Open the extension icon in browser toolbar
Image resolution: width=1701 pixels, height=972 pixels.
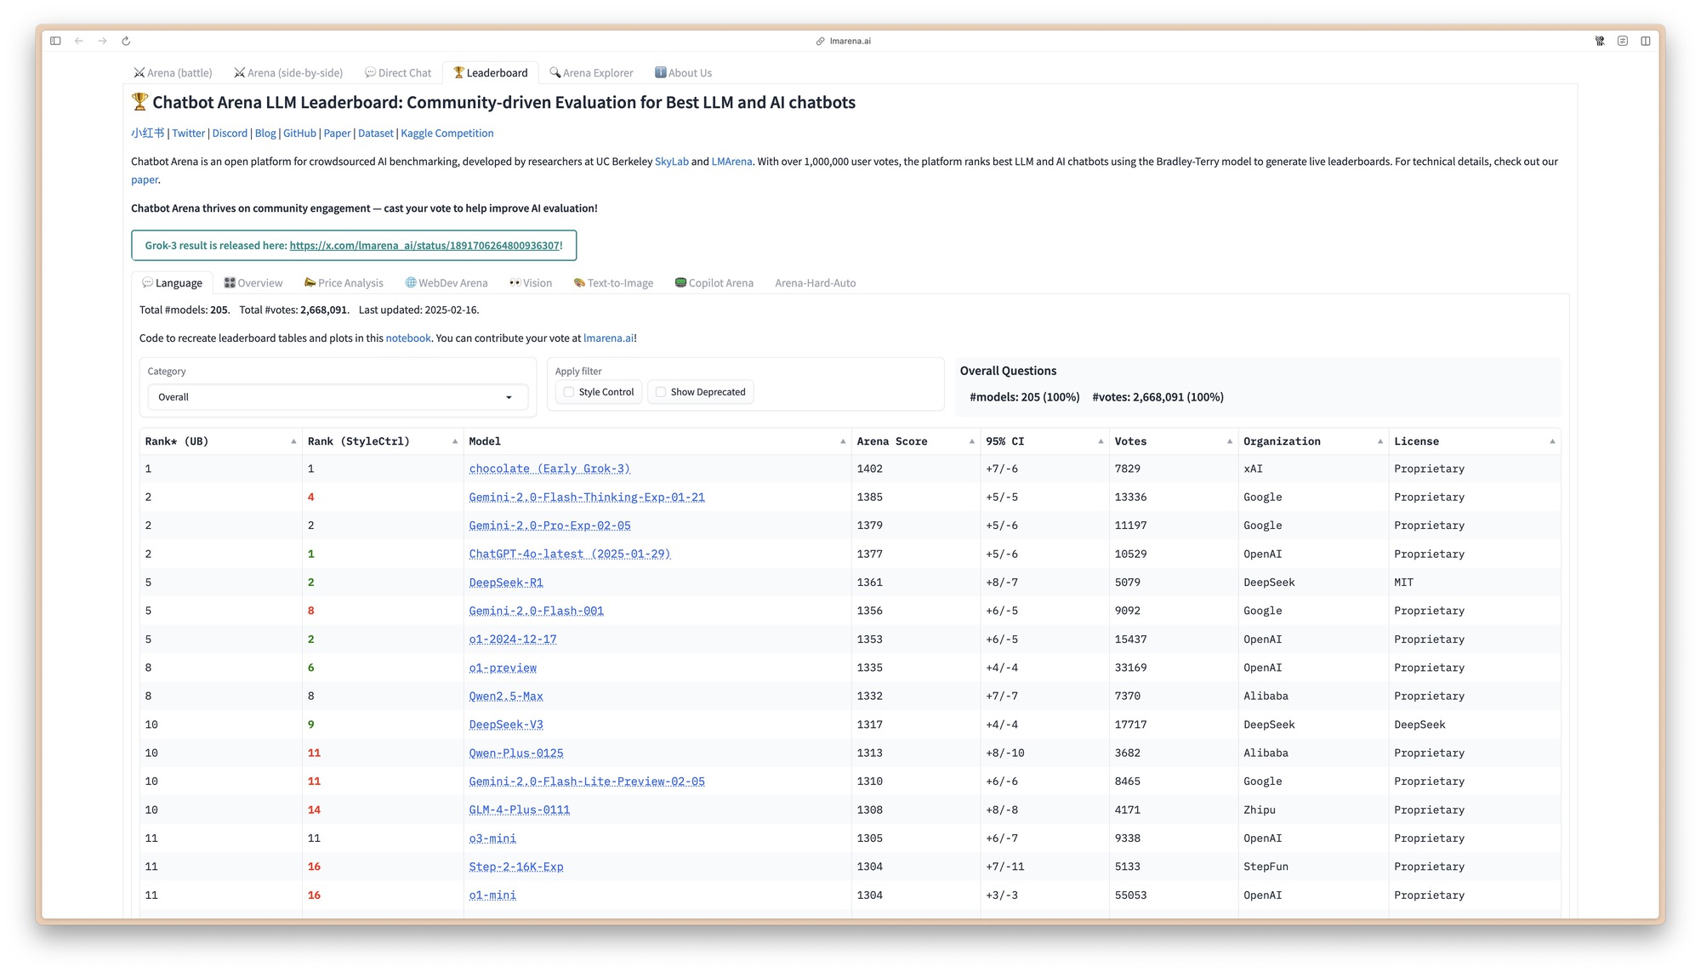(1600, 41)
